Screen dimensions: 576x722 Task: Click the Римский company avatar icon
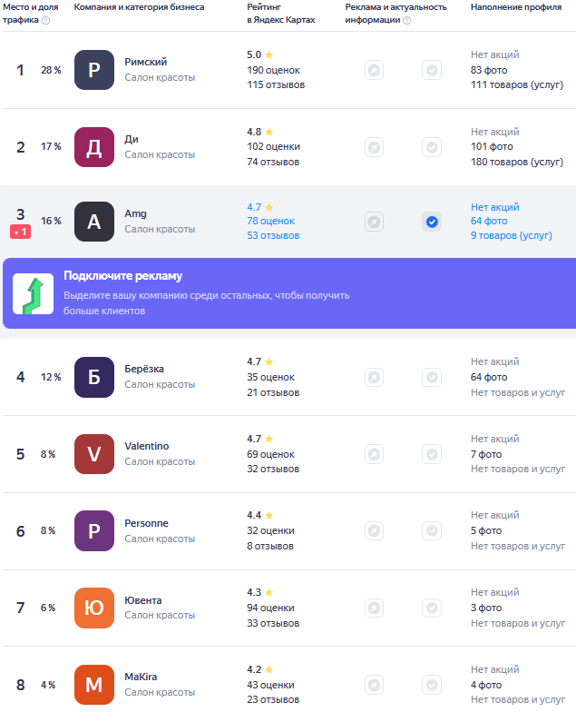click(x=94, y=70)
